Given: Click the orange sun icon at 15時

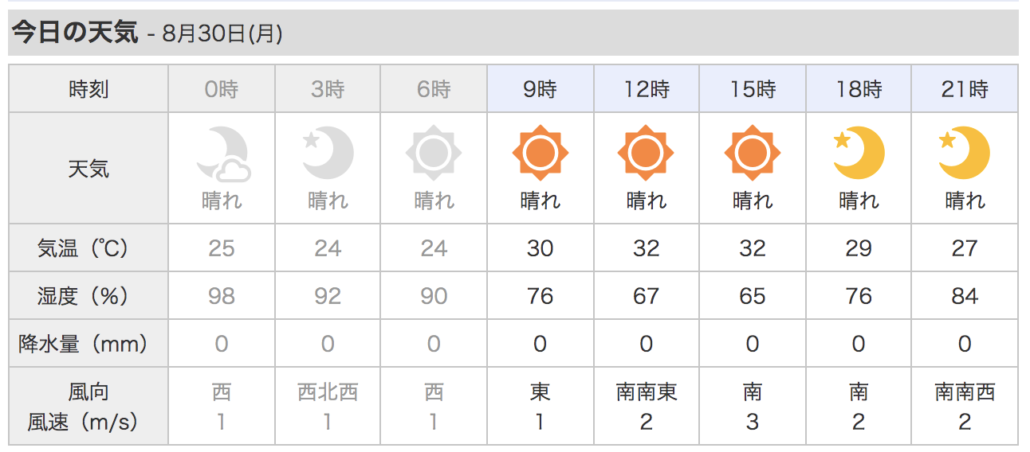Looking at the screenshot, I should point(752,153).
